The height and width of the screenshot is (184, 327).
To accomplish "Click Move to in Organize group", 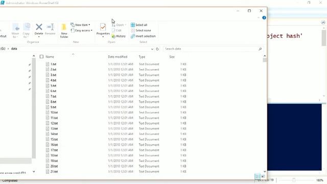I will [x=15, y=31].
